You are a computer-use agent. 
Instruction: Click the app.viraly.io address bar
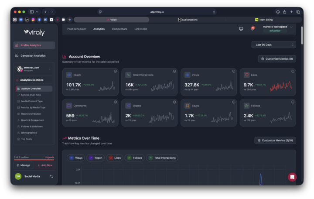pyautogui.click(x=157, y=12)
